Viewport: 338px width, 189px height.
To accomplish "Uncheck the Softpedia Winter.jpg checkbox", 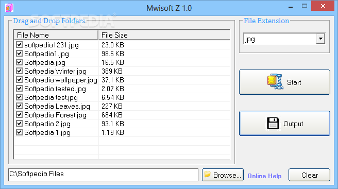I will click(x=20, y=71).
